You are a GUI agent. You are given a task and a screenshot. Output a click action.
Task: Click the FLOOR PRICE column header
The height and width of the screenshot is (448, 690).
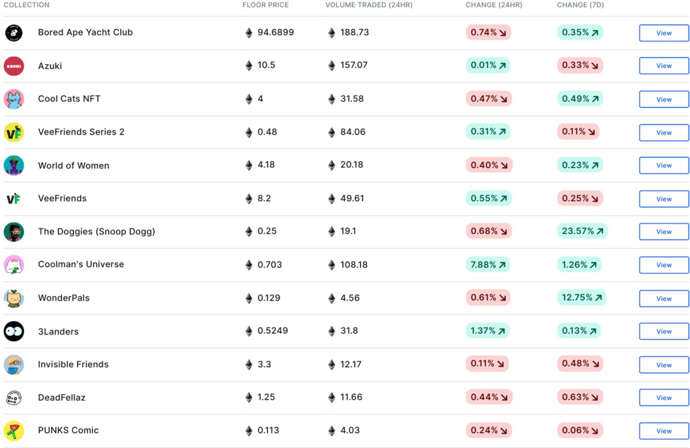click(x=265, y=5)
